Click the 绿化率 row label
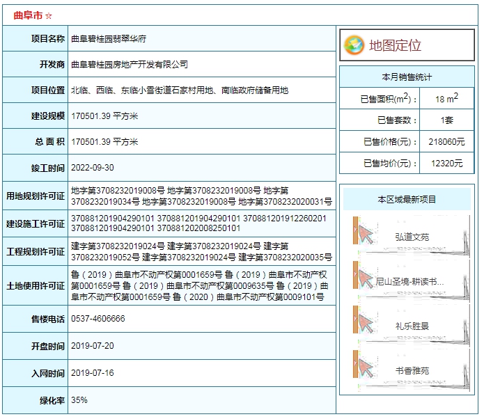Image resolution: width=484 pixels, height=419 pixels. coord(52,400)
